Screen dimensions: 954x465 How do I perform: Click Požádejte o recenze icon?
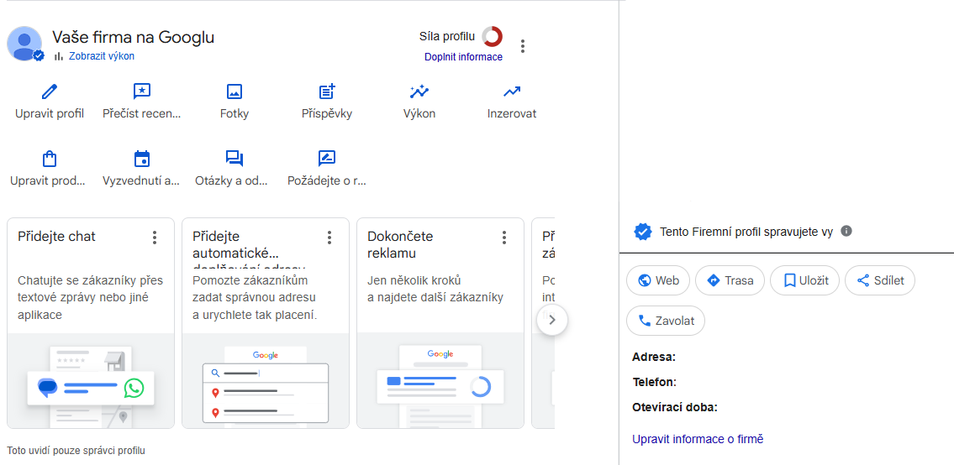[327, 159]
